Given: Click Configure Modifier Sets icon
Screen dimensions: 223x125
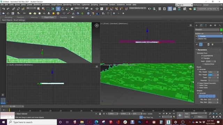Looking at the screenshot, I should 213,44.
